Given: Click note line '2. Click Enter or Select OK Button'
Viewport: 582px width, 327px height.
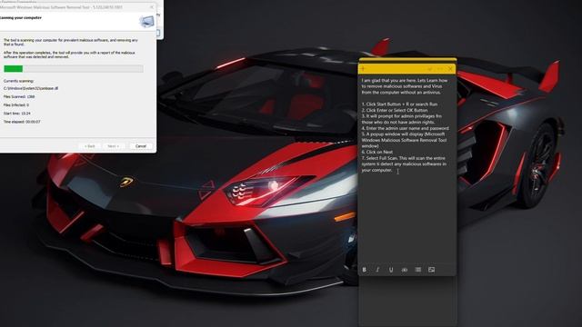Looking at the screenshot, I should [395, 110].
